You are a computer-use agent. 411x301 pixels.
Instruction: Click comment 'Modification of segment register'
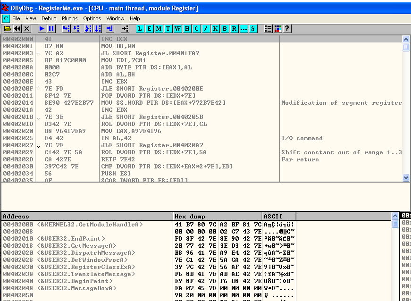342,103
